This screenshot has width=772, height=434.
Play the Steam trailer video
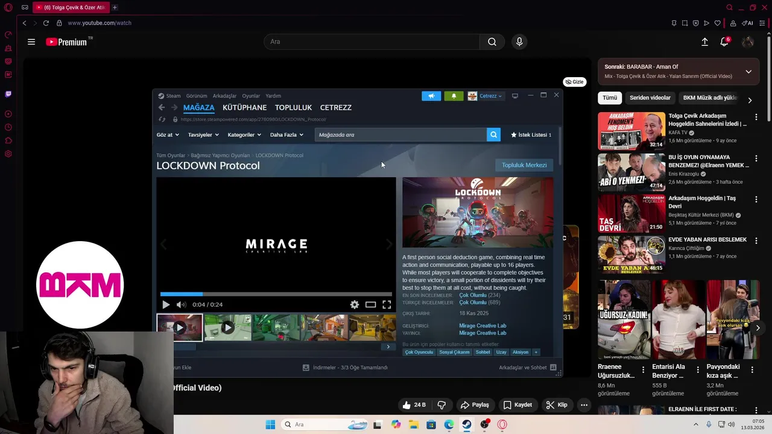166,304
